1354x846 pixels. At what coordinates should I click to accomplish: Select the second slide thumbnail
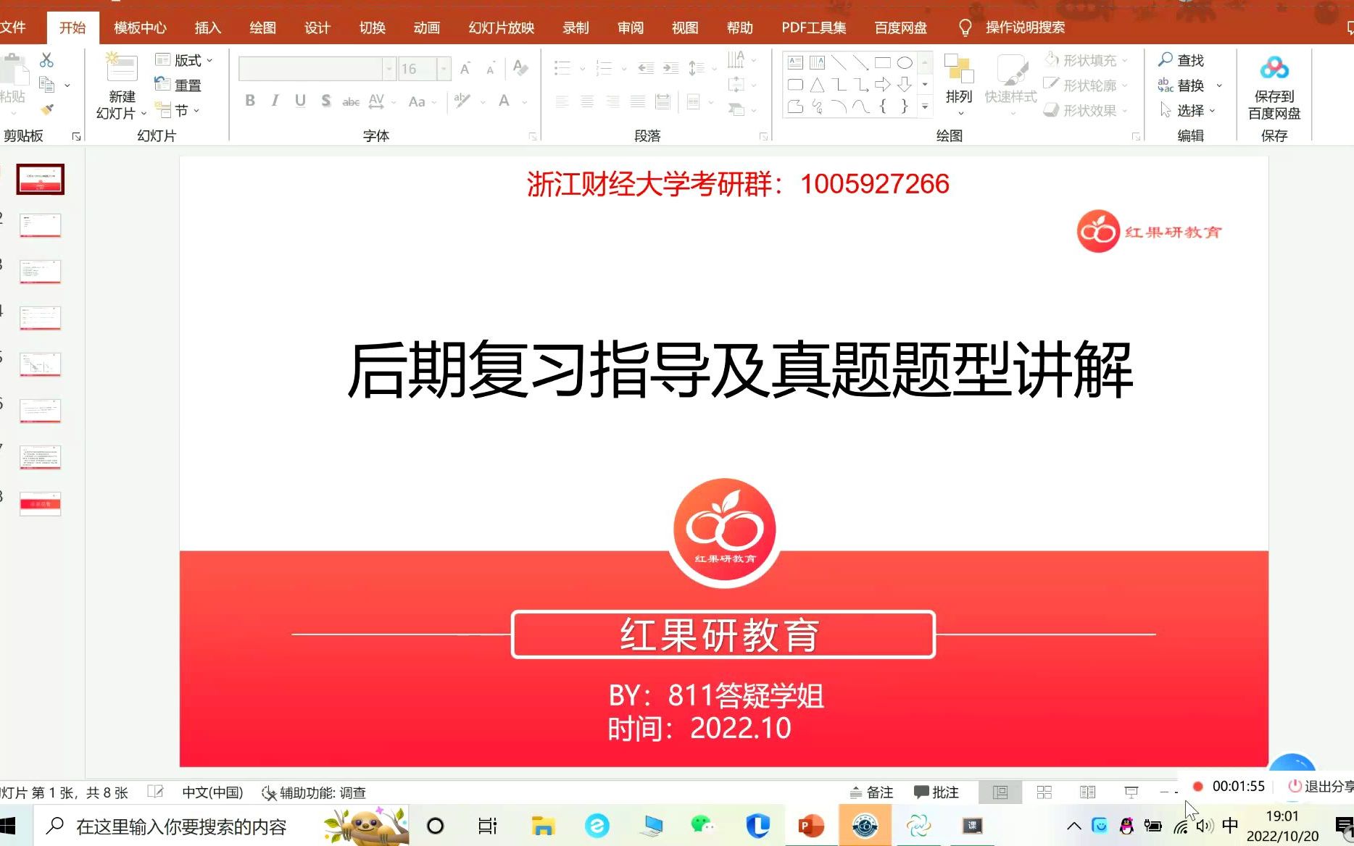pos(41,225)
